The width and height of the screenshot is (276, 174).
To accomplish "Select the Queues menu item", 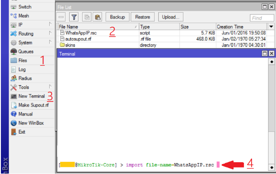I will [x=32, y=52].
